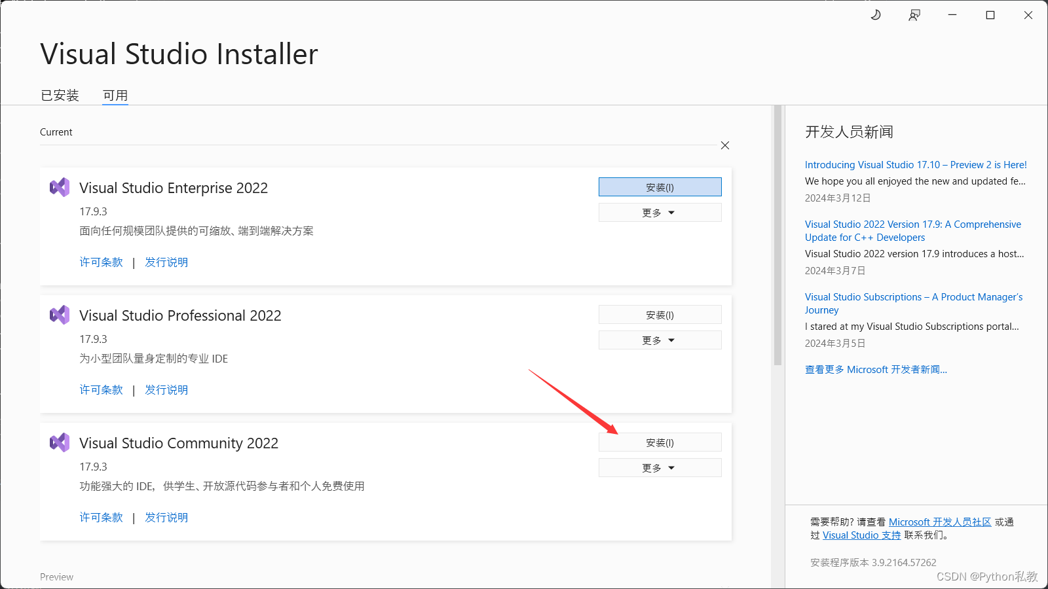Viewport: 1048px width, 589px height.
Task: Visit Microsoft 开发人员社区 link
Action: point(940,522)
